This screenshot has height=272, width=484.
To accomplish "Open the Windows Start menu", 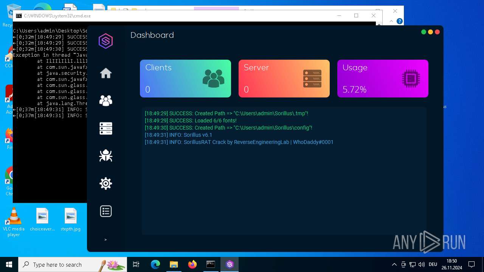I will click(9, 264).
